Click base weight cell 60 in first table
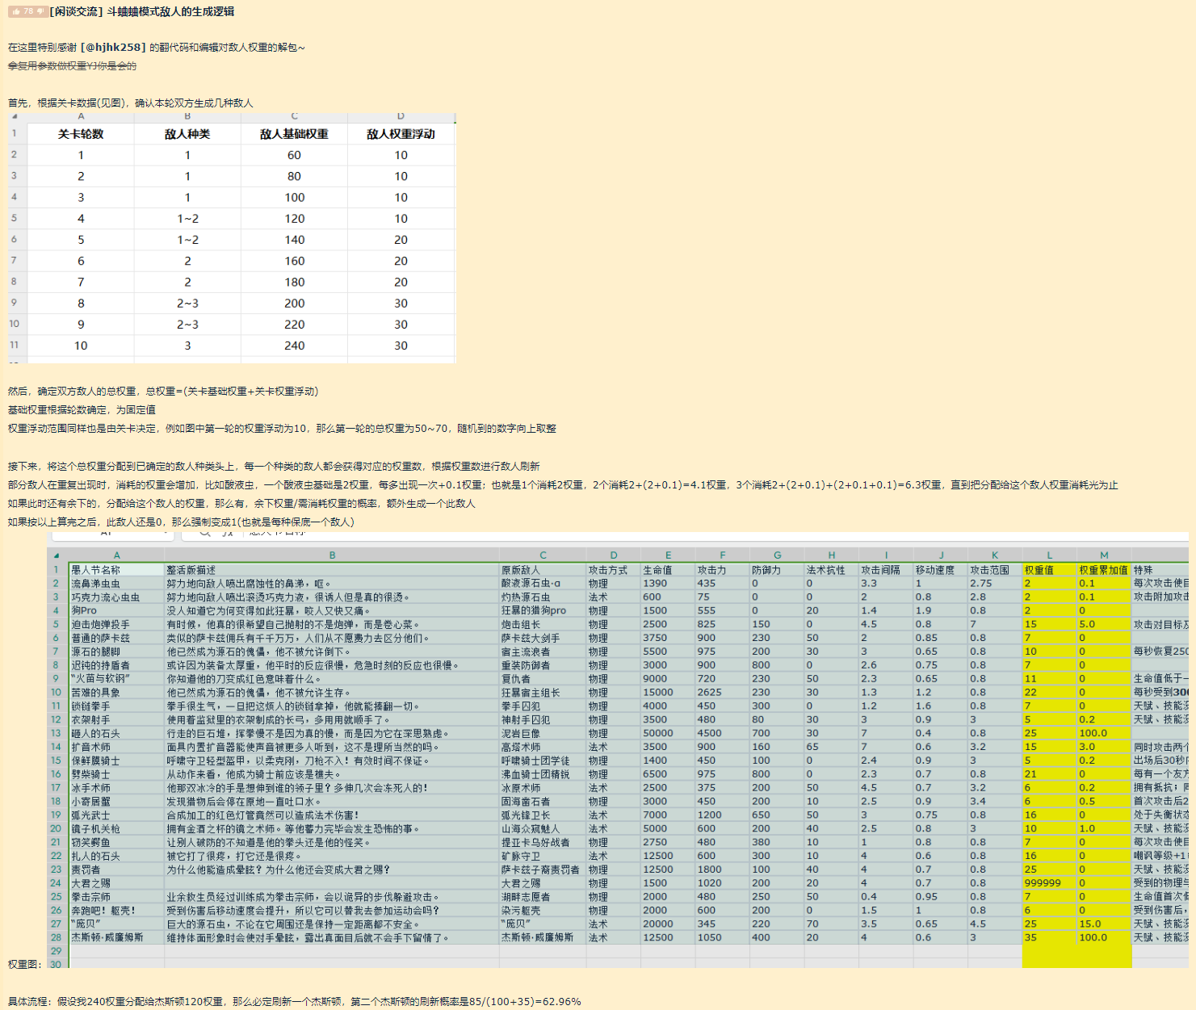 tap(294, 155)
